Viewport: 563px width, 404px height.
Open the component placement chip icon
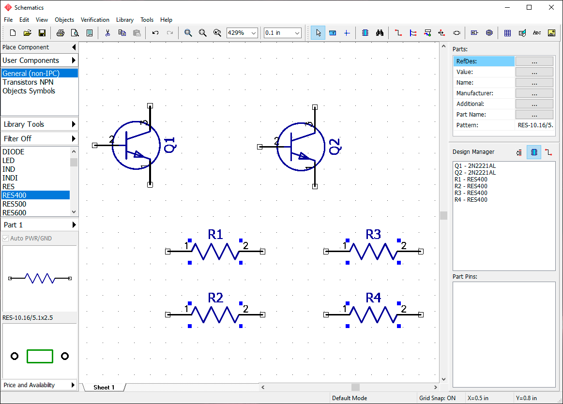[x=365, y=33]
